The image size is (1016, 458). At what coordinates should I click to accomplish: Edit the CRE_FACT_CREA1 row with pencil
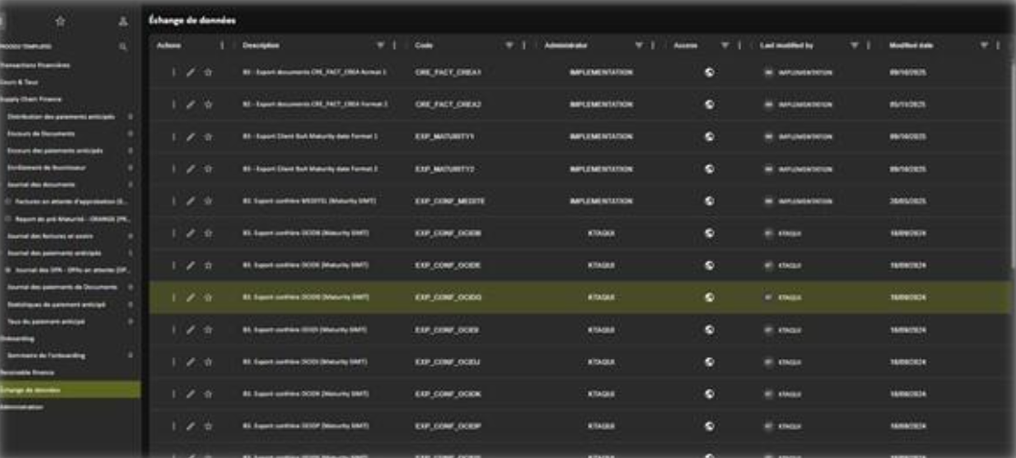(190, 73)
